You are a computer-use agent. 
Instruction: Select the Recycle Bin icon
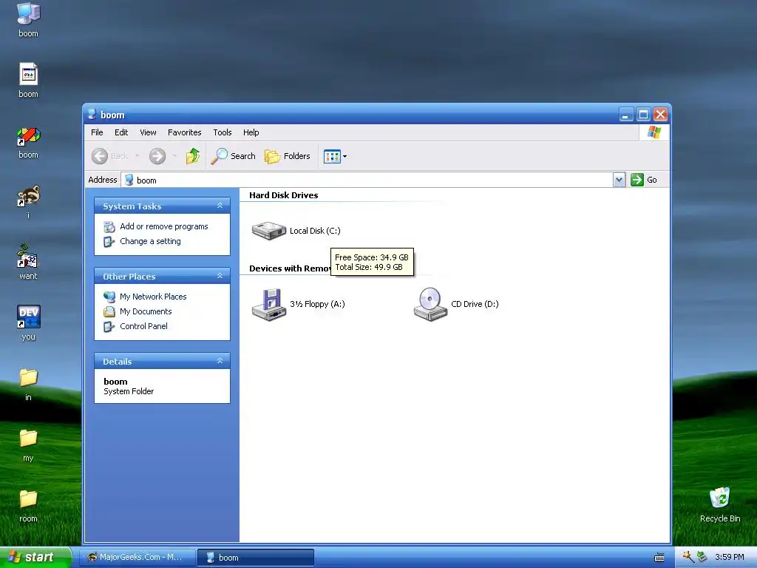point(720,498)
